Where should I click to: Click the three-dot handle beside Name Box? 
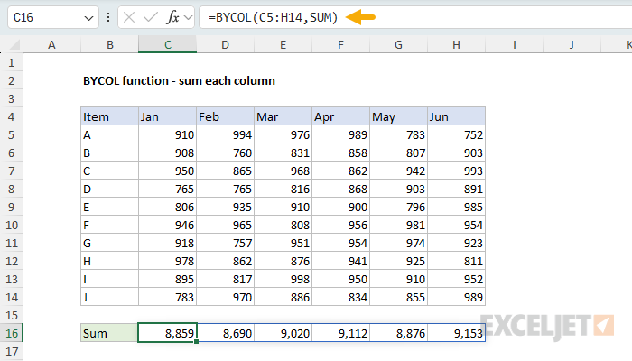[108, 17]
